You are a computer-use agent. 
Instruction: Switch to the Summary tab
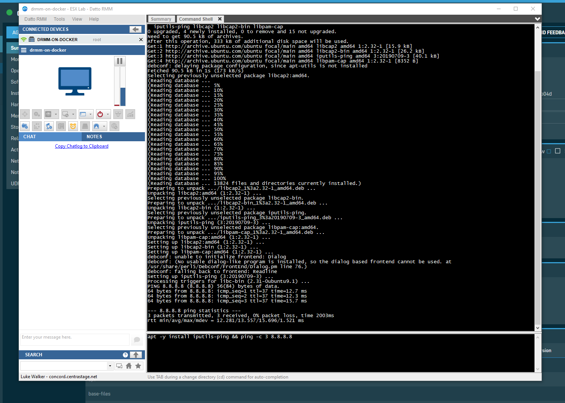click(161, 19)
